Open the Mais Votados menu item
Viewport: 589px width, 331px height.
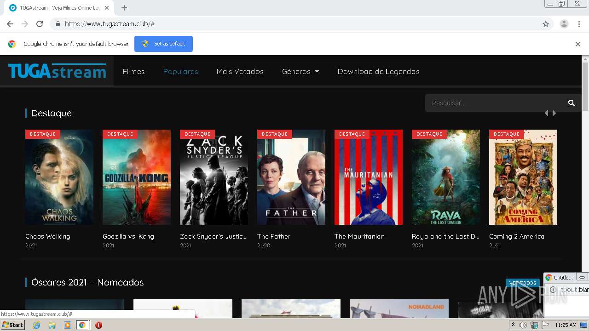(x=240, y=71)
